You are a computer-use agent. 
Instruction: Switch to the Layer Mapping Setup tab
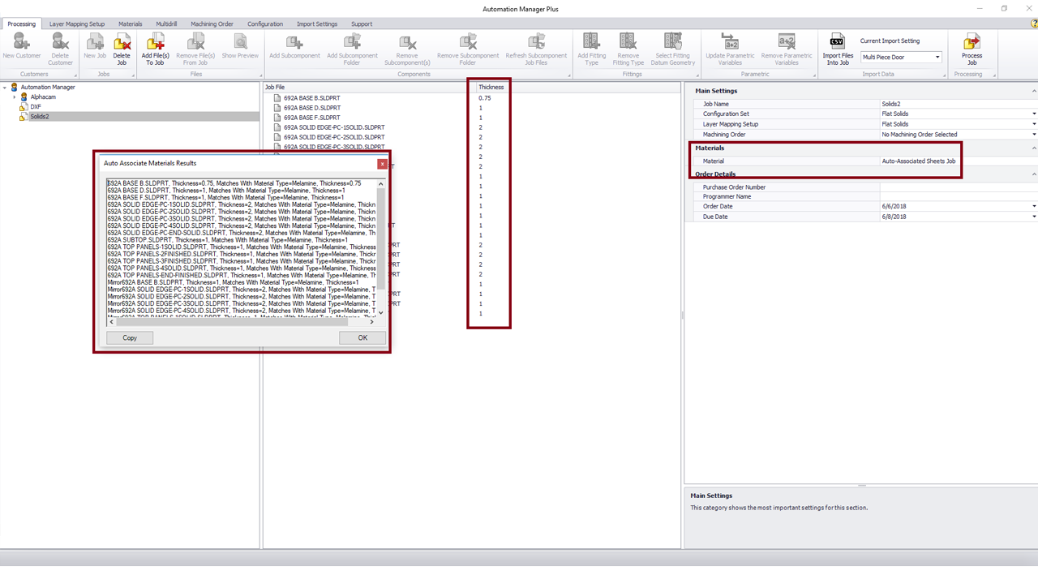click(77, 24)
